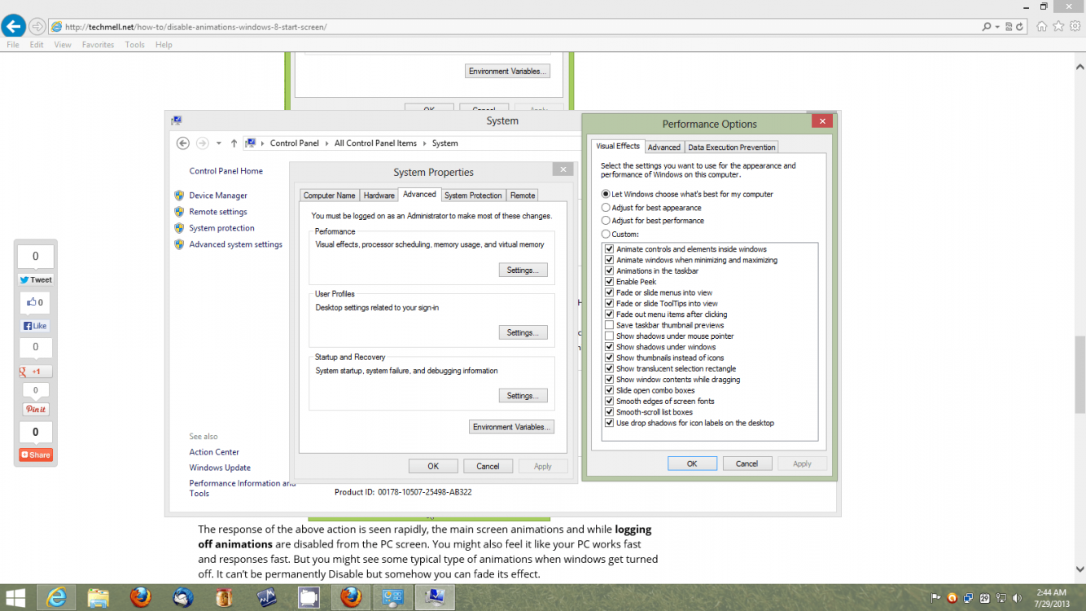The width and height of the screenshot is (1086, 611).
Task: Toggle Show shadows under mouse pointer checkbox
Action: click(609, 336)
